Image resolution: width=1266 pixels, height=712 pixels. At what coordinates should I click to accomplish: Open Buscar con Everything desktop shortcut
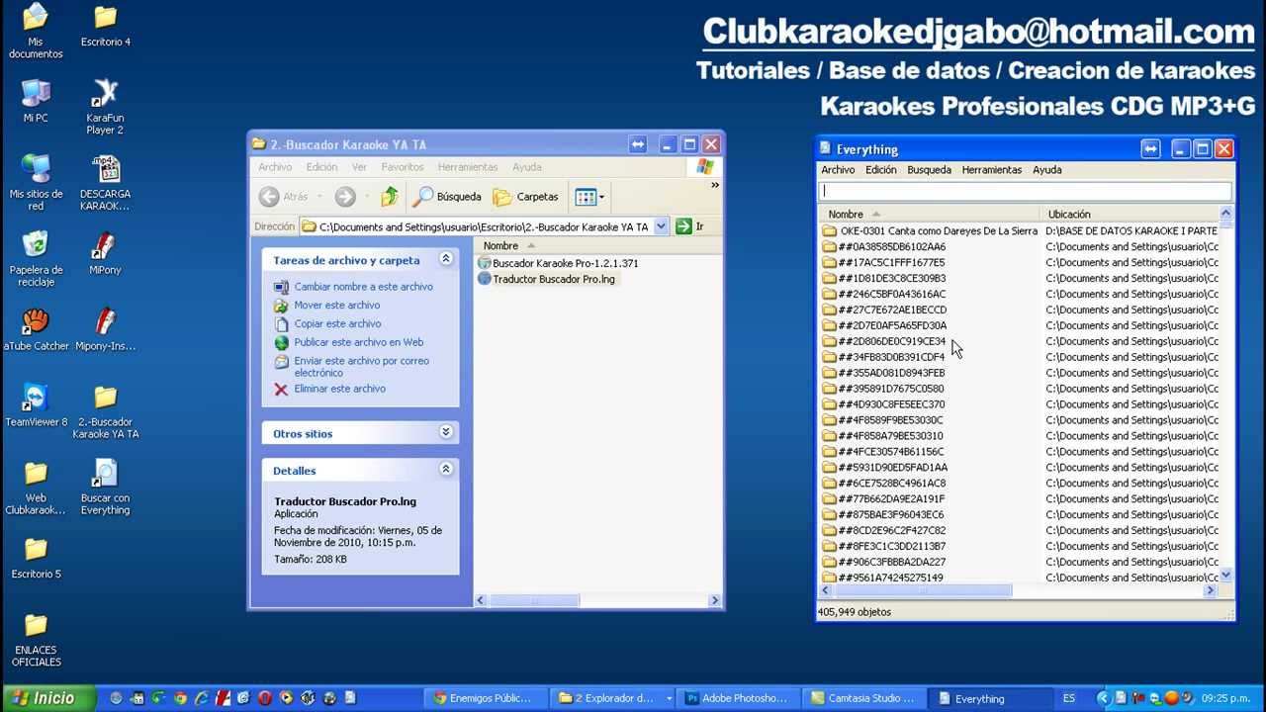(x=105, y=488)
